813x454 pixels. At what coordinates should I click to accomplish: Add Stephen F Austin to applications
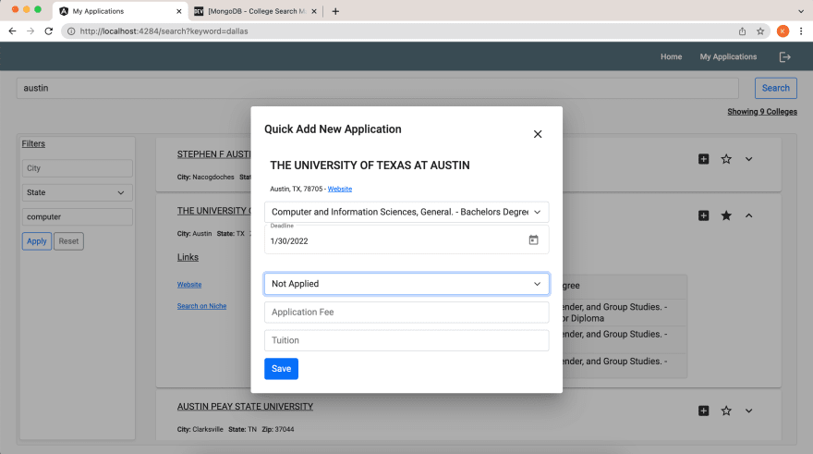[703, 159]
